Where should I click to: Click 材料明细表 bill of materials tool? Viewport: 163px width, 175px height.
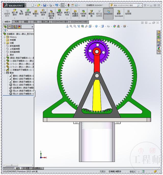[x=83, y=13]
